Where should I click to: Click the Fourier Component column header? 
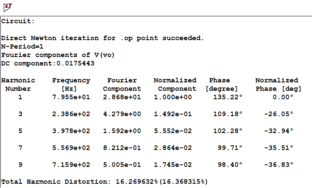122,84
